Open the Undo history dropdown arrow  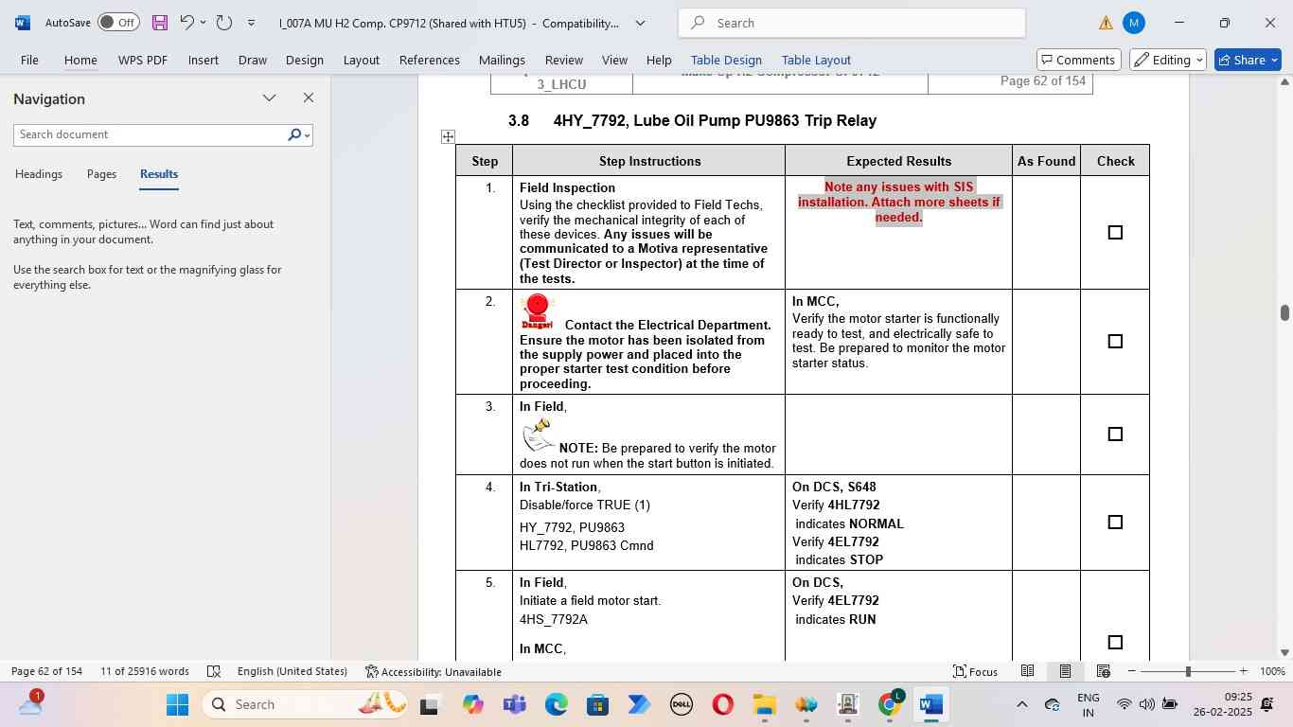(203, 23)
